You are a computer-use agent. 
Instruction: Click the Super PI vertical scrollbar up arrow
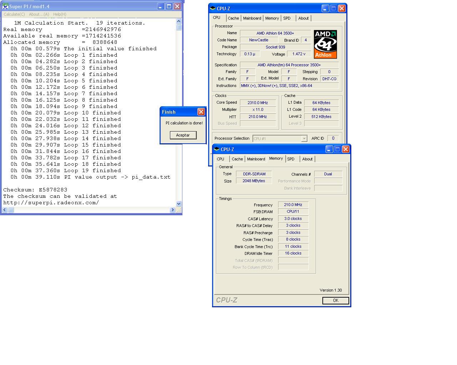coord(179,21)
